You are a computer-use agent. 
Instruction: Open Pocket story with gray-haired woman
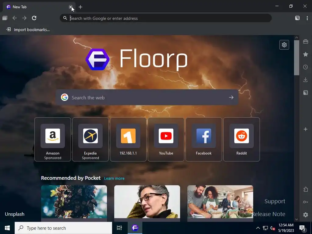tap(147, 203)
